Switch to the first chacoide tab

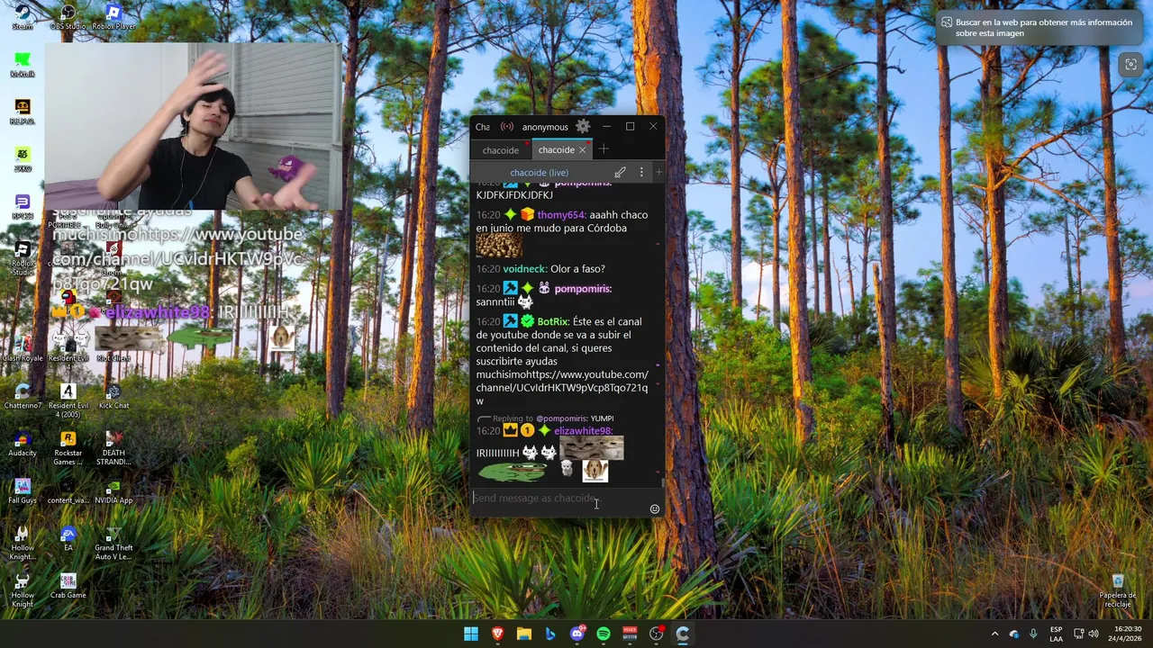(500, 150)
